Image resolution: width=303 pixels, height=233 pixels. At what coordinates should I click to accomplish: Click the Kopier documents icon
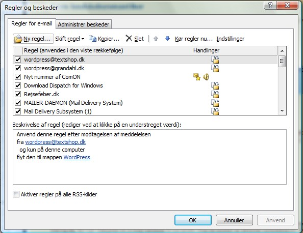pyautogui.click(x=92, y=39)
